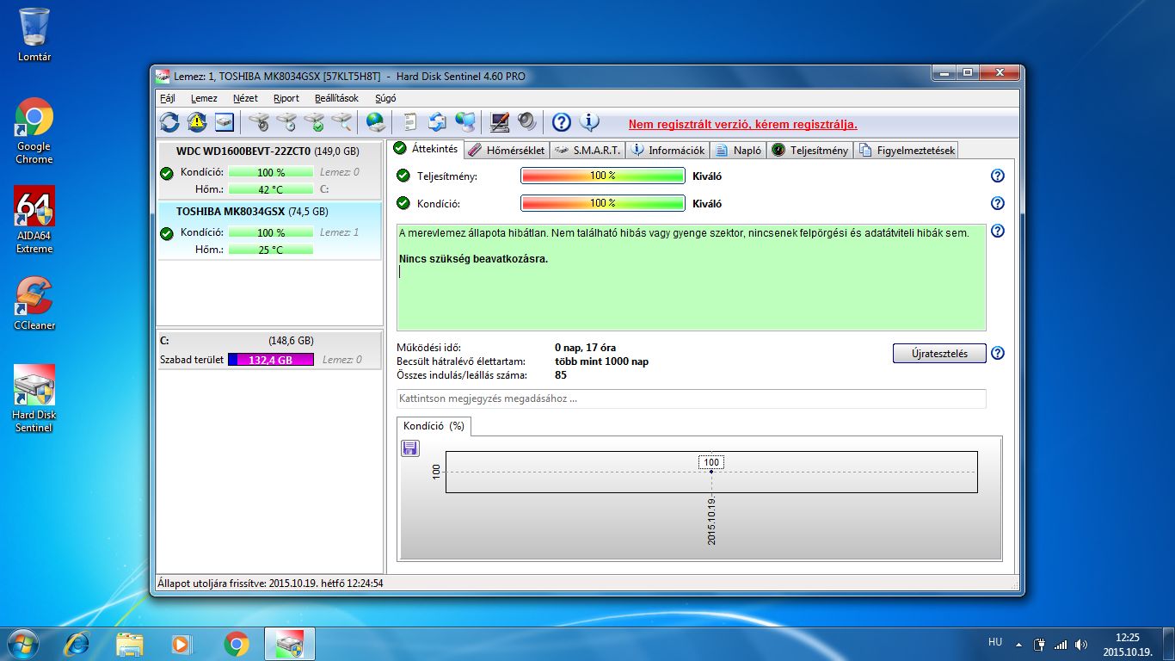
Task: Open the Lemez menu
Action: 204,98
